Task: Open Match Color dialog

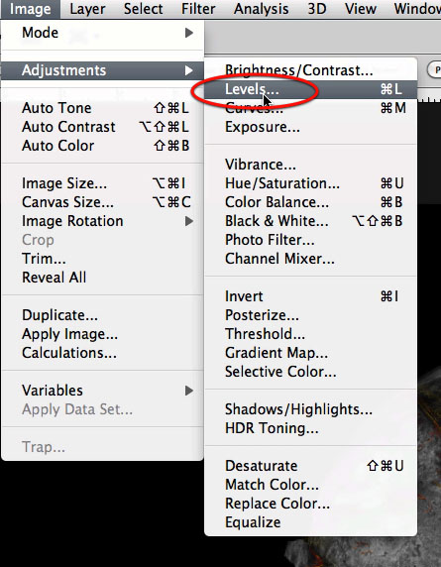Action: pos(311,485)
